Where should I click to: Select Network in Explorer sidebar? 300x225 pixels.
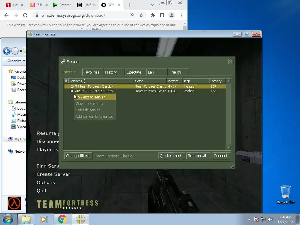18,151
